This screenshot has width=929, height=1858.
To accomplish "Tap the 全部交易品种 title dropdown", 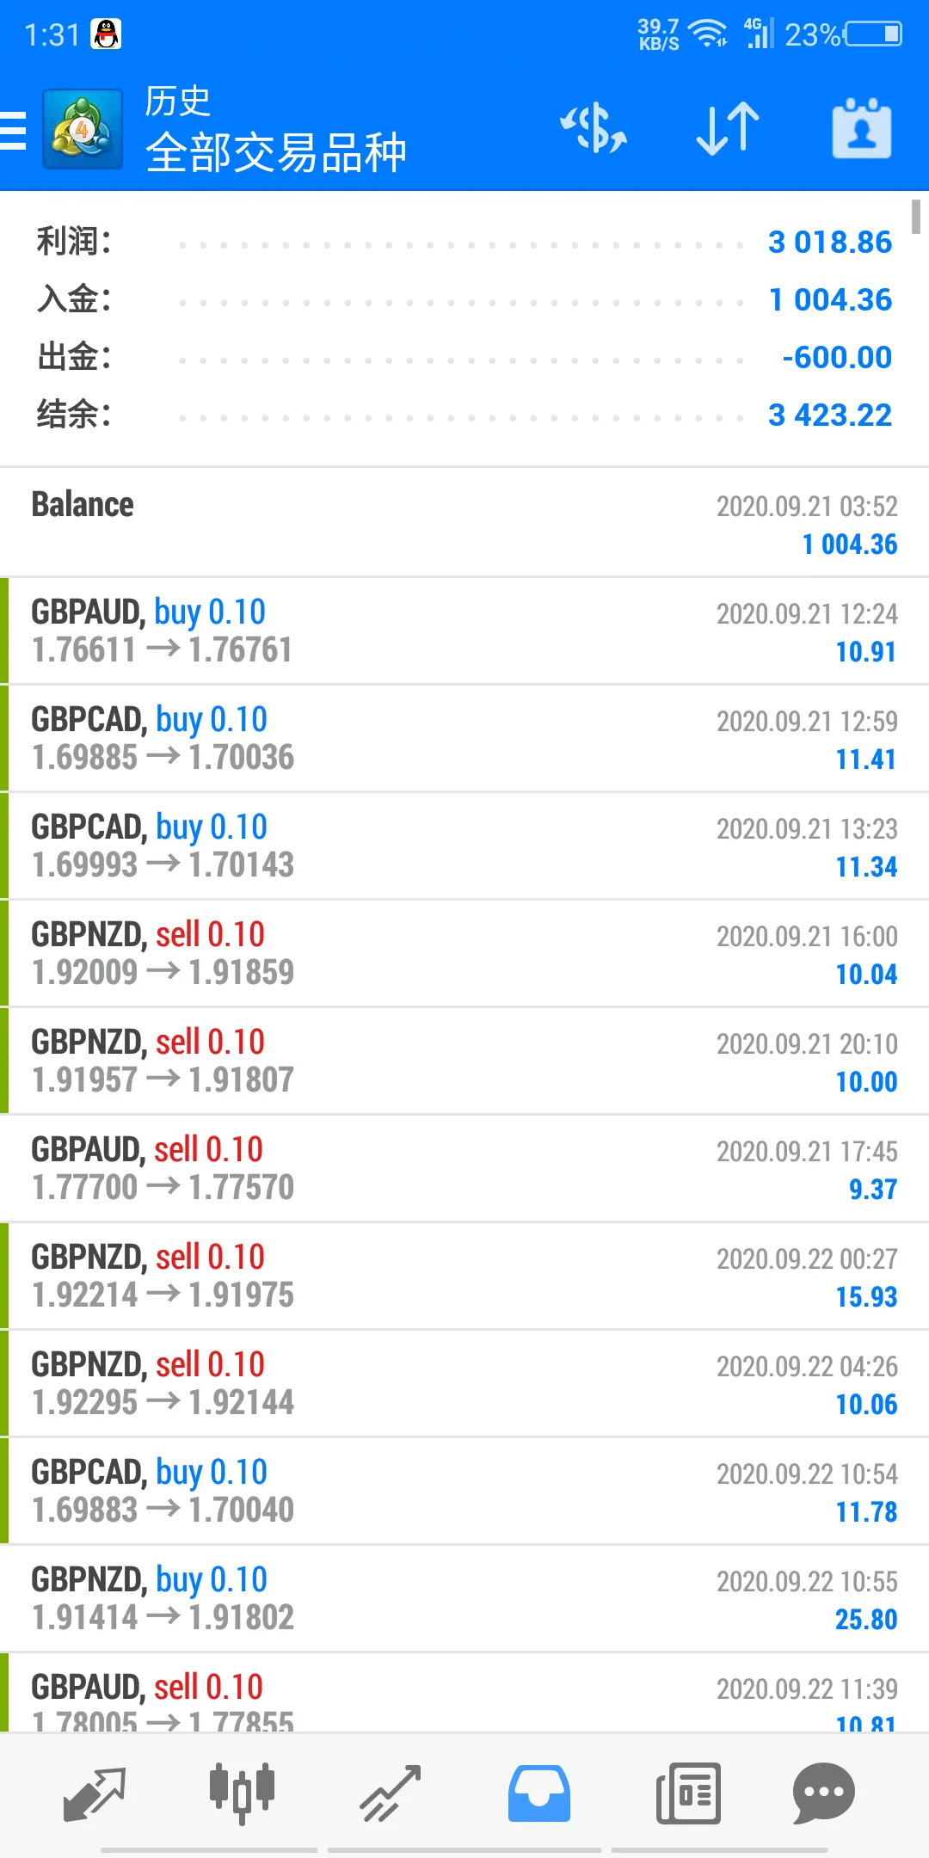I will point(275,153).
